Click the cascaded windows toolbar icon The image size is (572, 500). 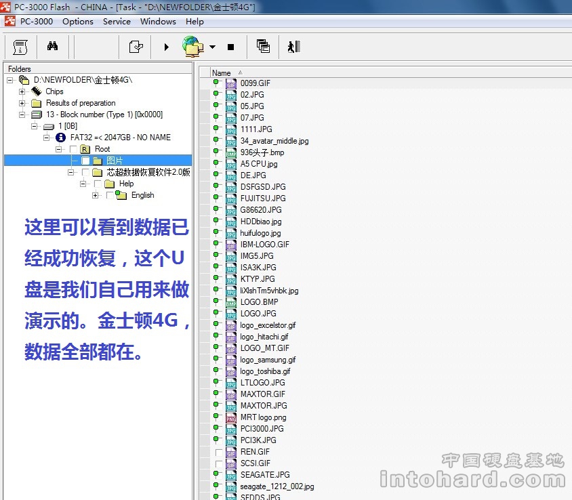click(263, 46)
